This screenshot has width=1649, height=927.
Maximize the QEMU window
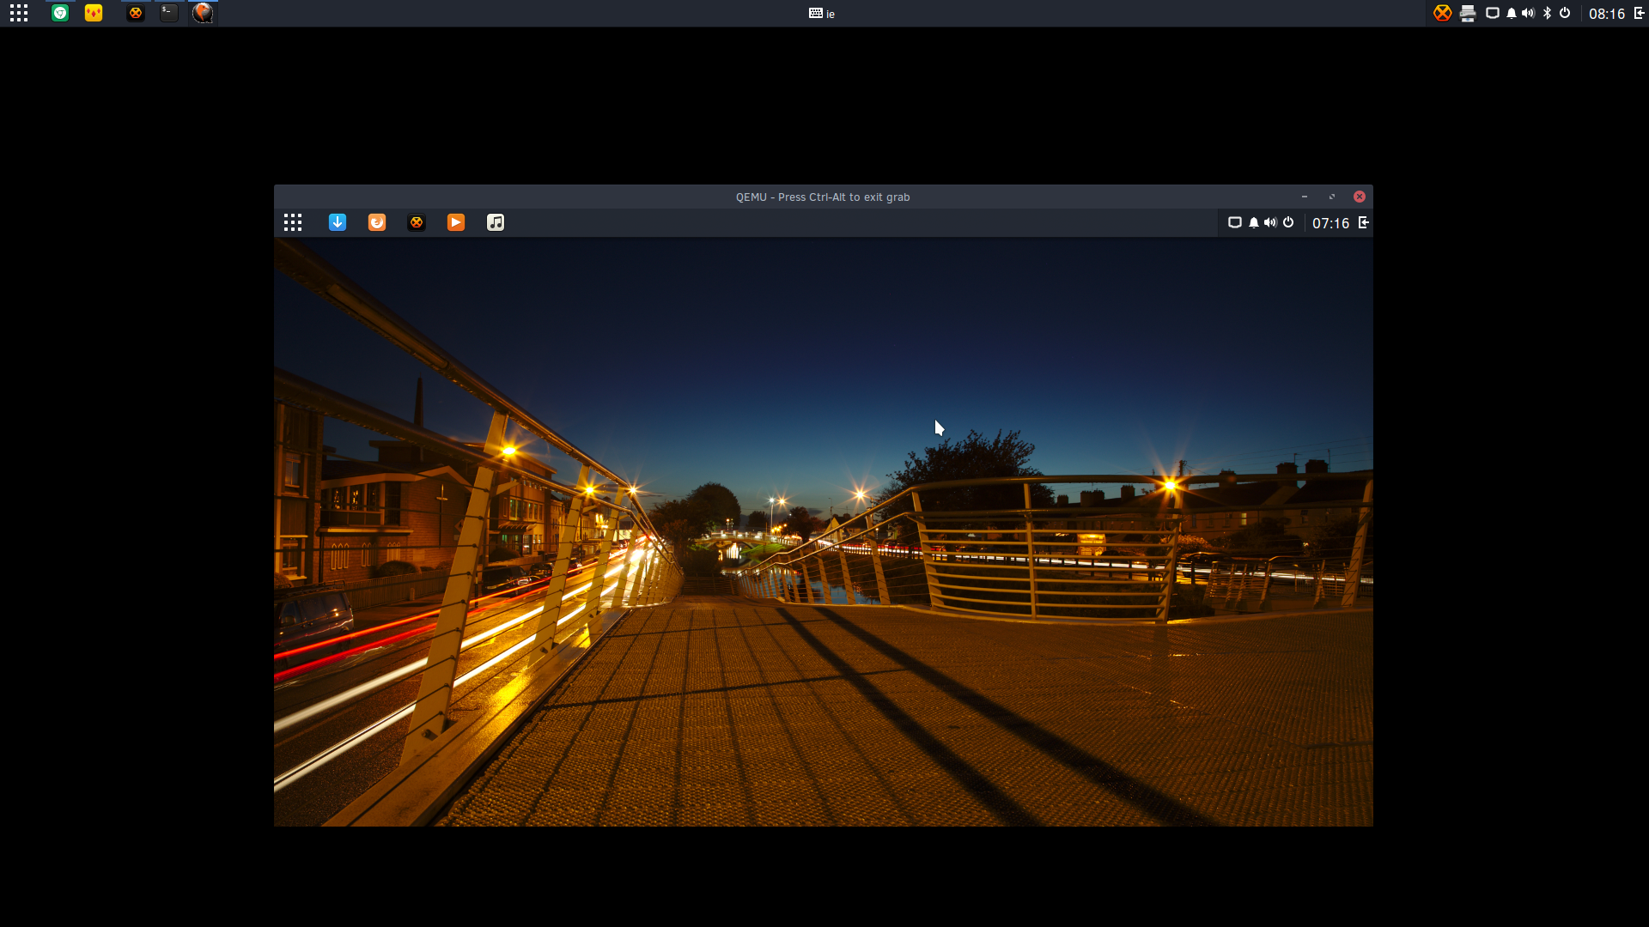pos(1332,197)
